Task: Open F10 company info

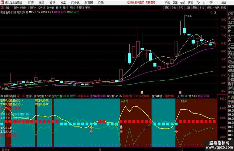Action: coord(202,8)
